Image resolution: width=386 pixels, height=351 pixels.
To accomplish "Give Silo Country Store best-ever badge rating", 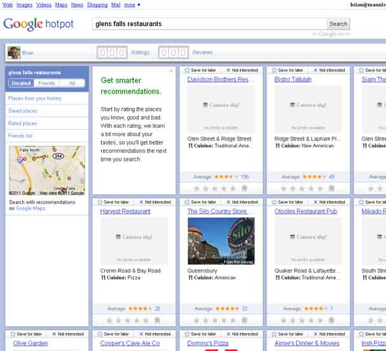I will [x=244, y=320].
